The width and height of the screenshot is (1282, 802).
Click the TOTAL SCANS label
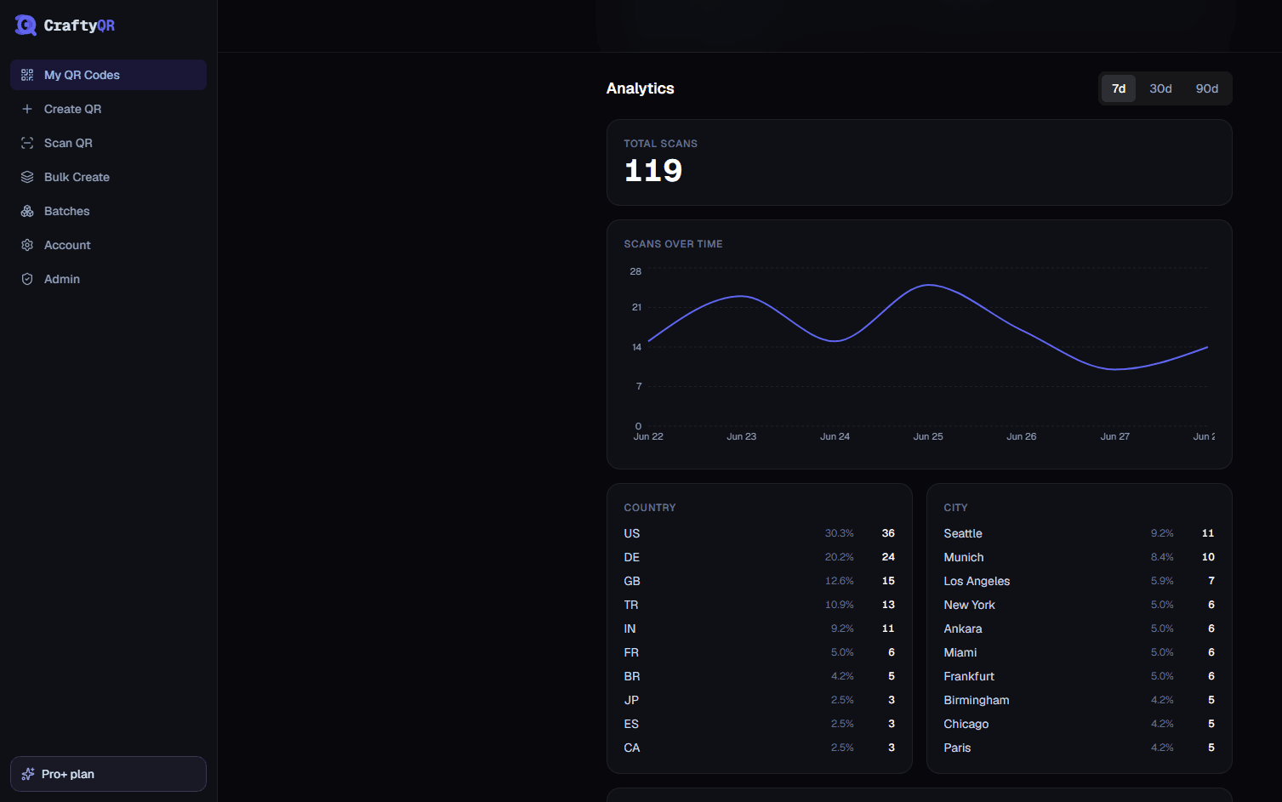(x=661, y=144)
